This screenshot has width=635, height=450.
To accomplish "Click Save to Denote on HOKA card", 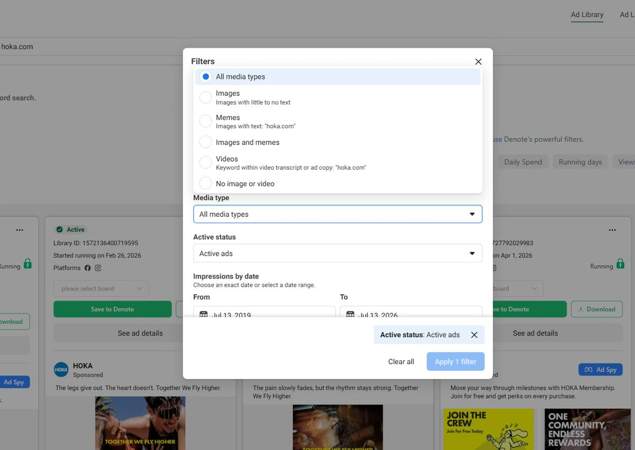I will click(x=112, y=309).
